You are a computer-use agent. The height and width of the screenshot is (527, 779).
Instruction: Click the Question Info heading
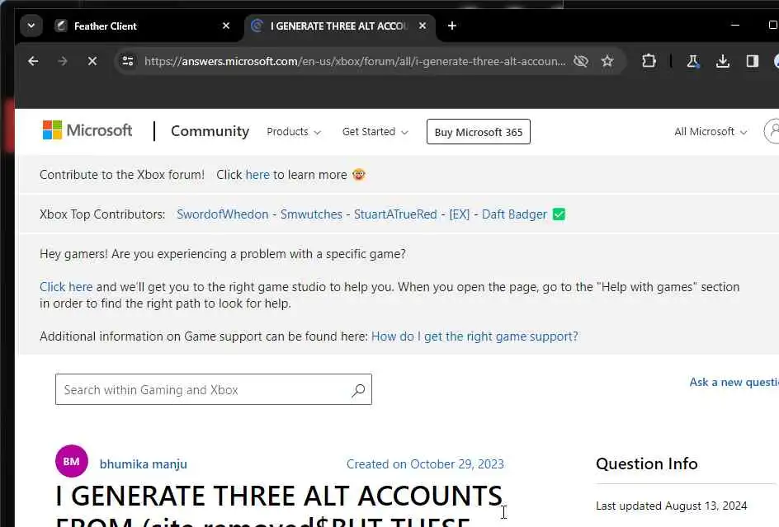pyautogui.click(x=646, y=463)
